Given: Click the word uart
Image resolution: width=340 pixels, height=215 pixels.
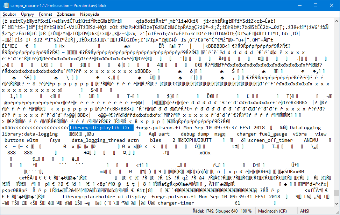Looking at the screenshot, I should pos(164,134).
